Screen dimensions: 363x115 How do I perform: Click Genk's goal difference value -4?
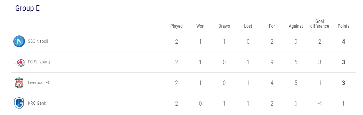tap(320, 103)
